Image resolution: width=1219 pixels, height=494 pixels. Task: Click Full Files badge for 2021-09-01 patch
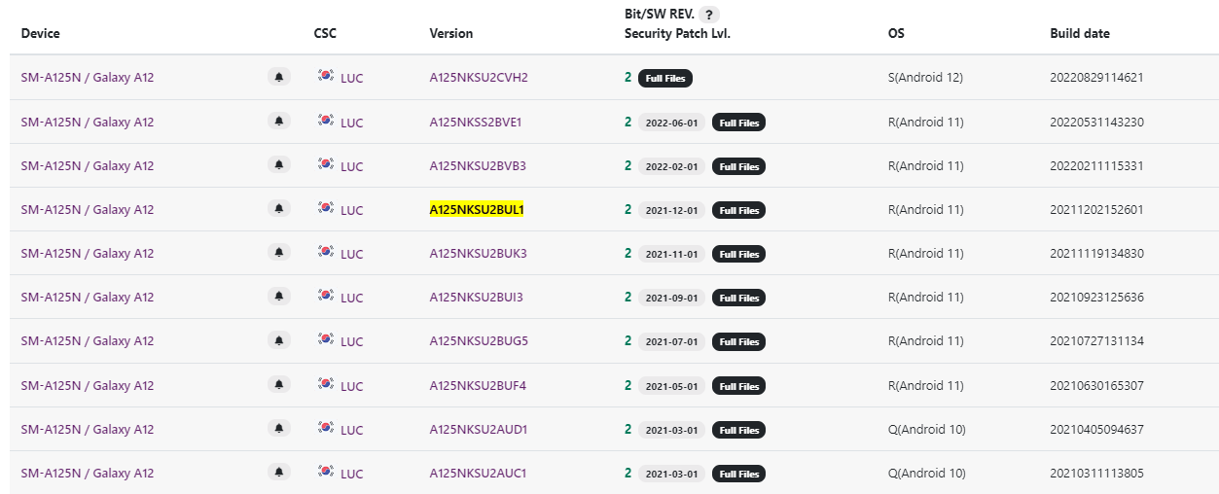738,298
